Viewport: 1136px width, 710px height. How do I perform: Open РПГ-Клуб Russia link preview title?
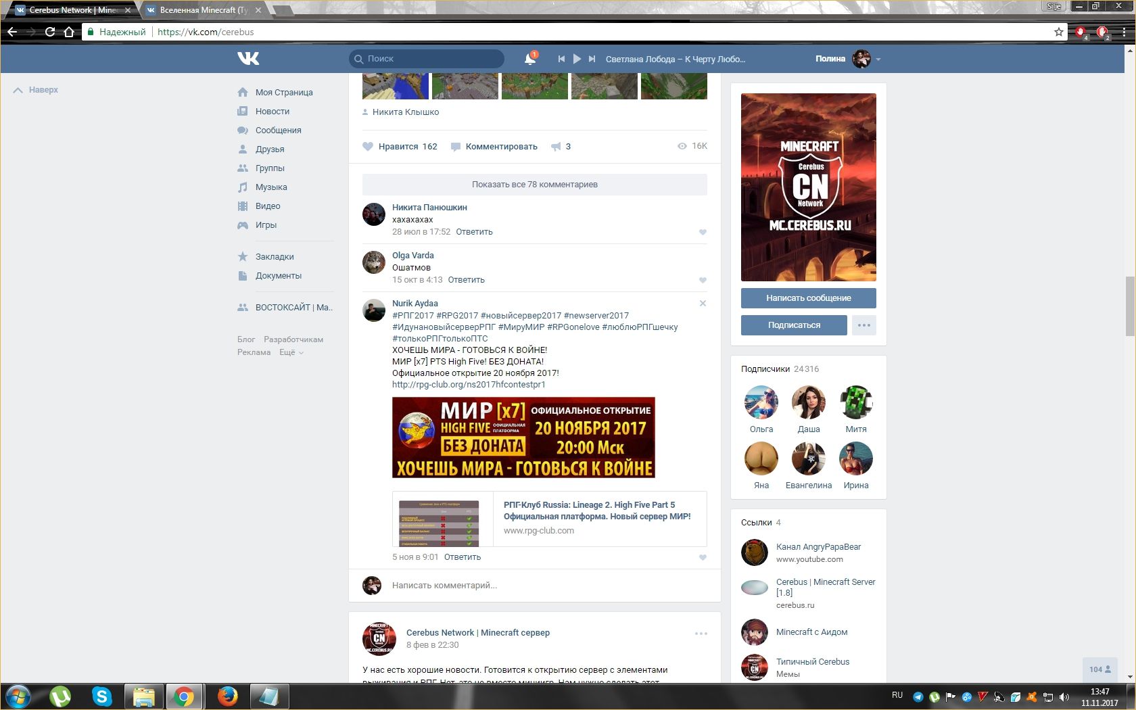[x=597, y=511]
